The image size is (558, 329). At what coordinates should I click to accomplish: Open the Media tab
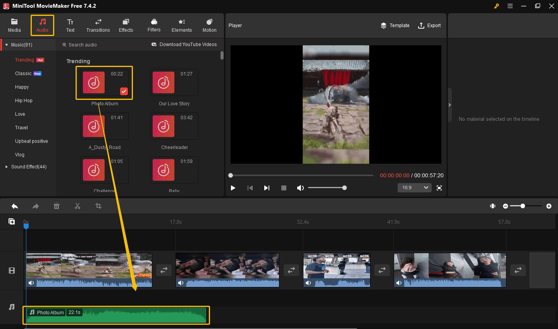14,25
